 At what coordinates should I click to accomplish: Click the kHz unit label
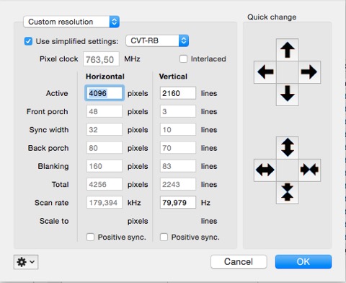click(x=134, y=203)
